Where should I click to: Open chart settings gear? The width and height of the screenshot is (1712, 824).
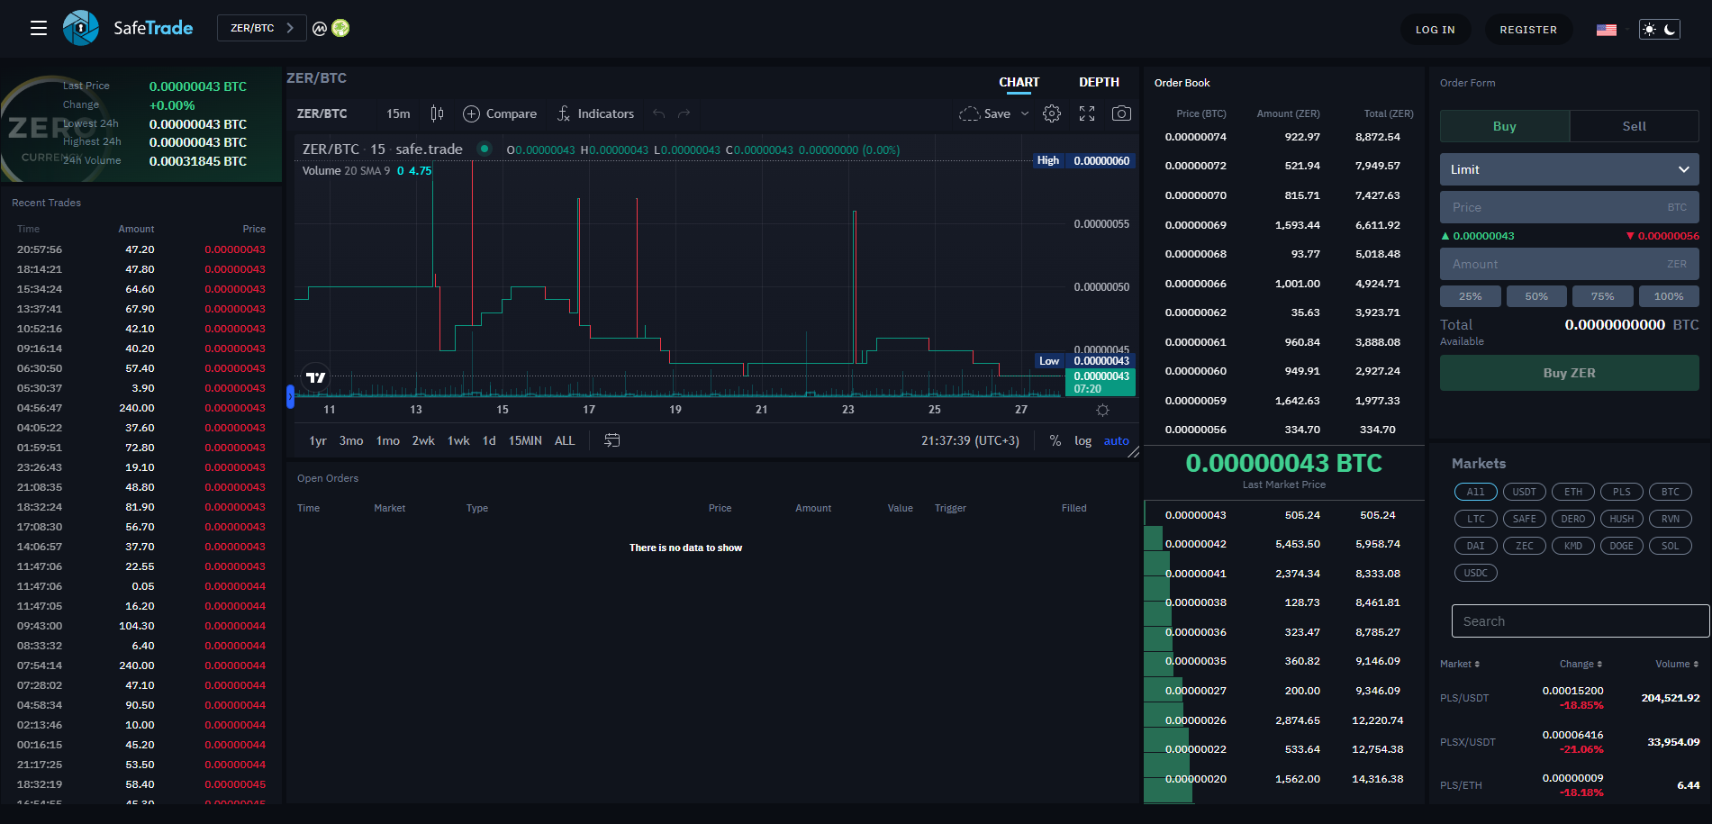pos(1051,113)
